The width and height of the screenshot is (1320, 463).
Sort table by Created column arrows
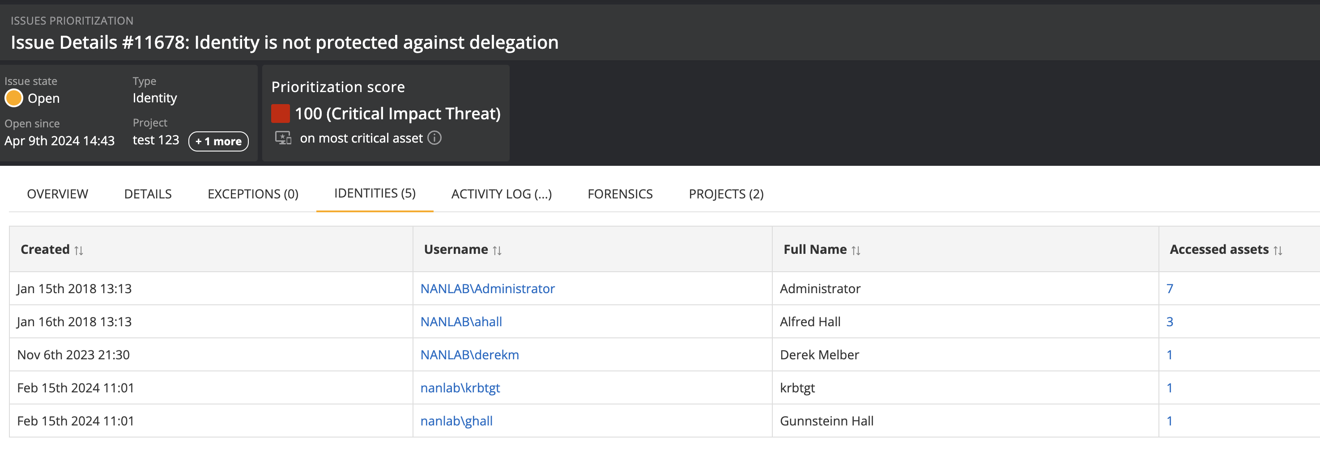coord(78,250)
